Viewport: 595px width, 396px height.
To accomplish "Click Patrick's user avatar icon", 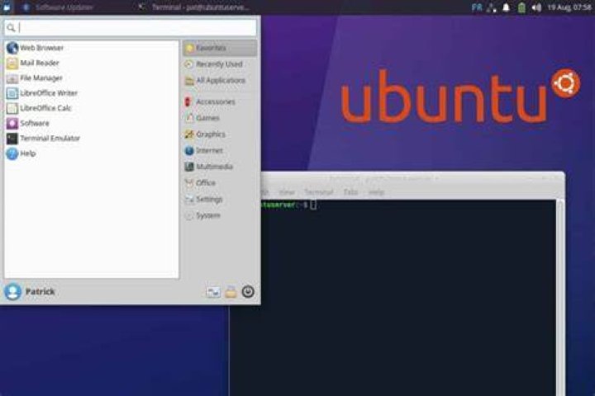I will click(13, 291).
